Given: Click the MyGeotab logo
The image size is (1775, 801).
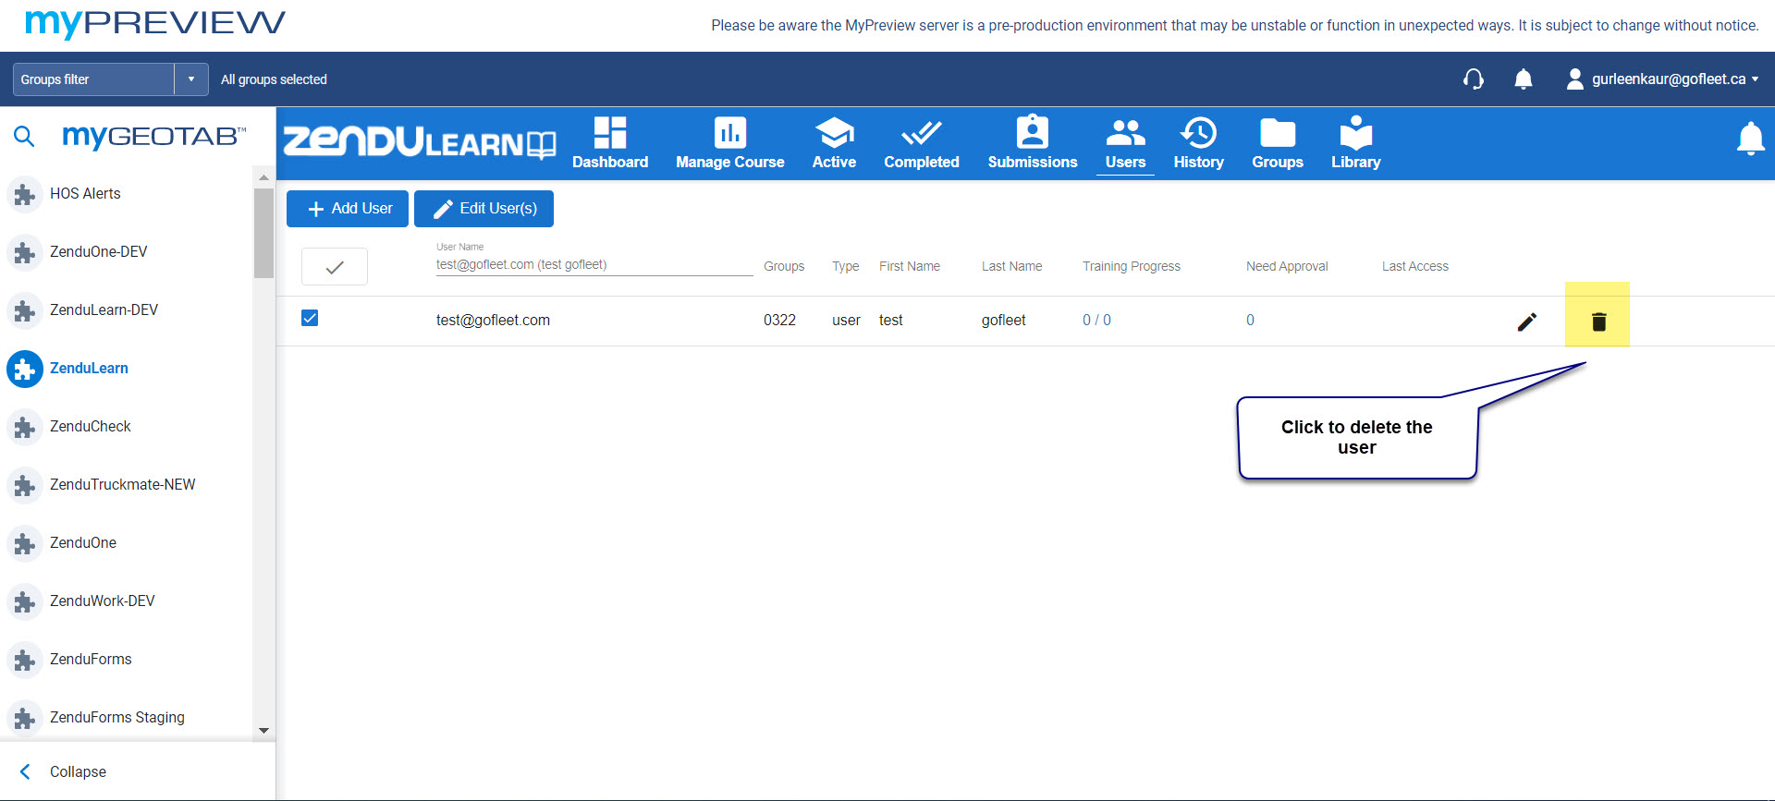Looking at the screenshot, I should (153, 137).
